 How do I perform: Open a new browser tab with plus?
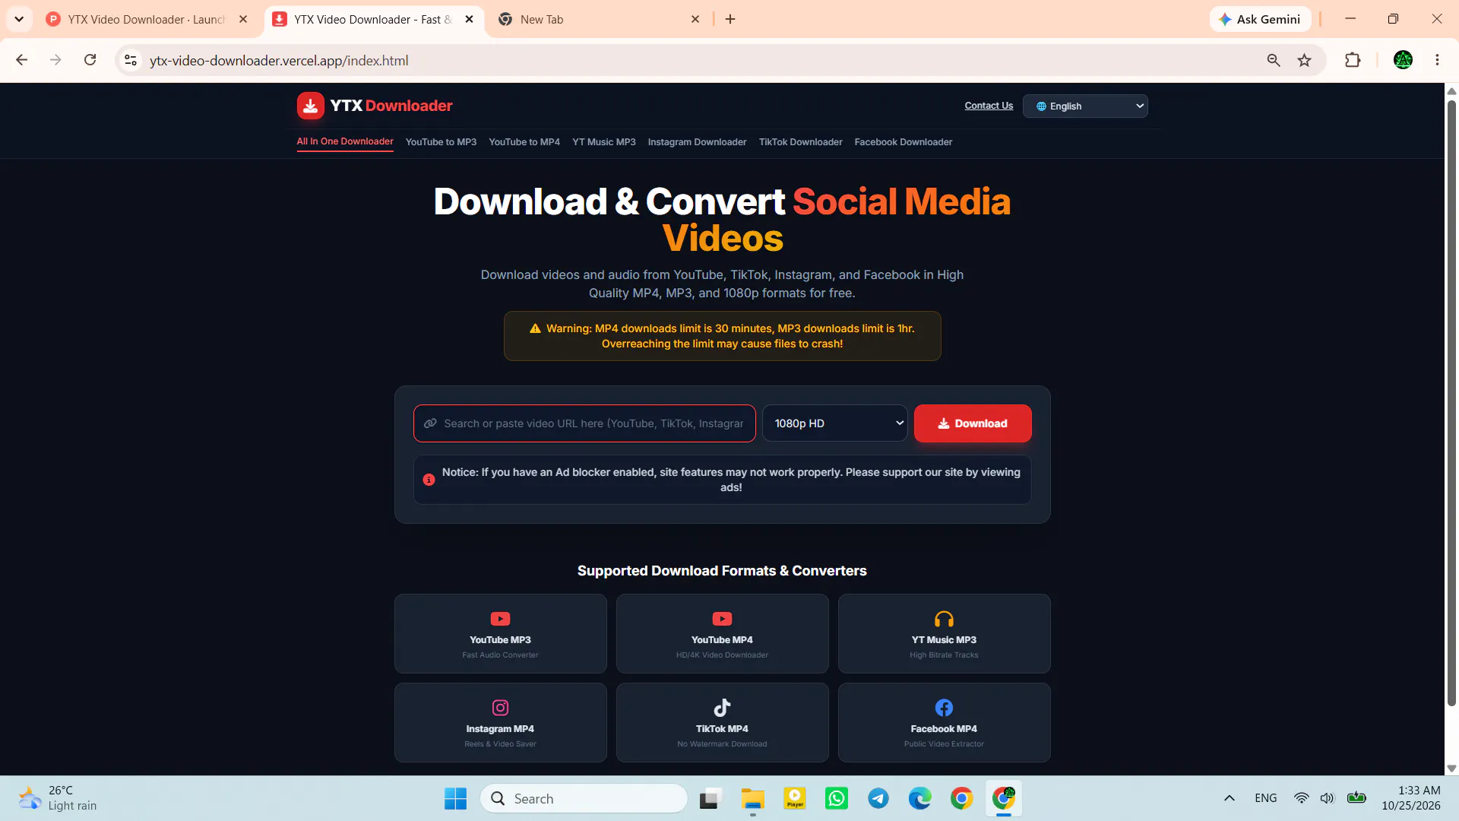[730, 19]
